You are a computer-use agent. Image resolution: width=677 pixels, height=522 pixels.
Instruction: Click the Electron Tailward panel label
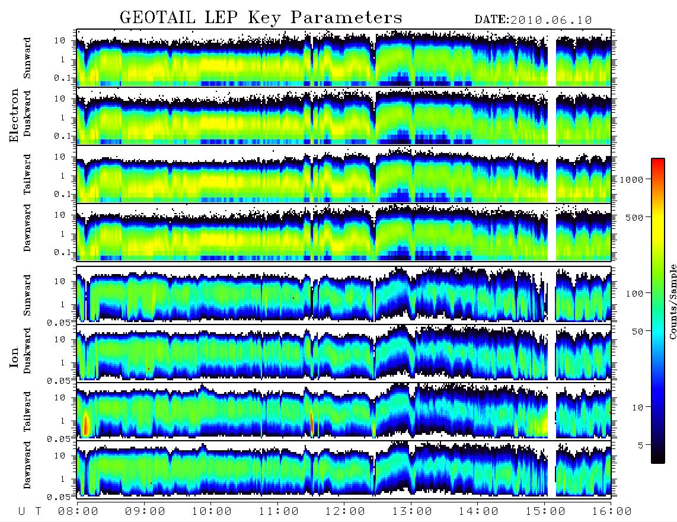pyautogui.click(x=27, y=174)
